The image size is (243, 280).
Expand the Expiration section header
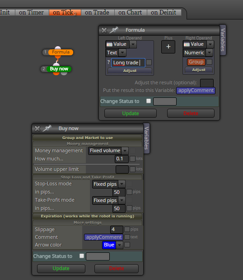click(88, 216)
